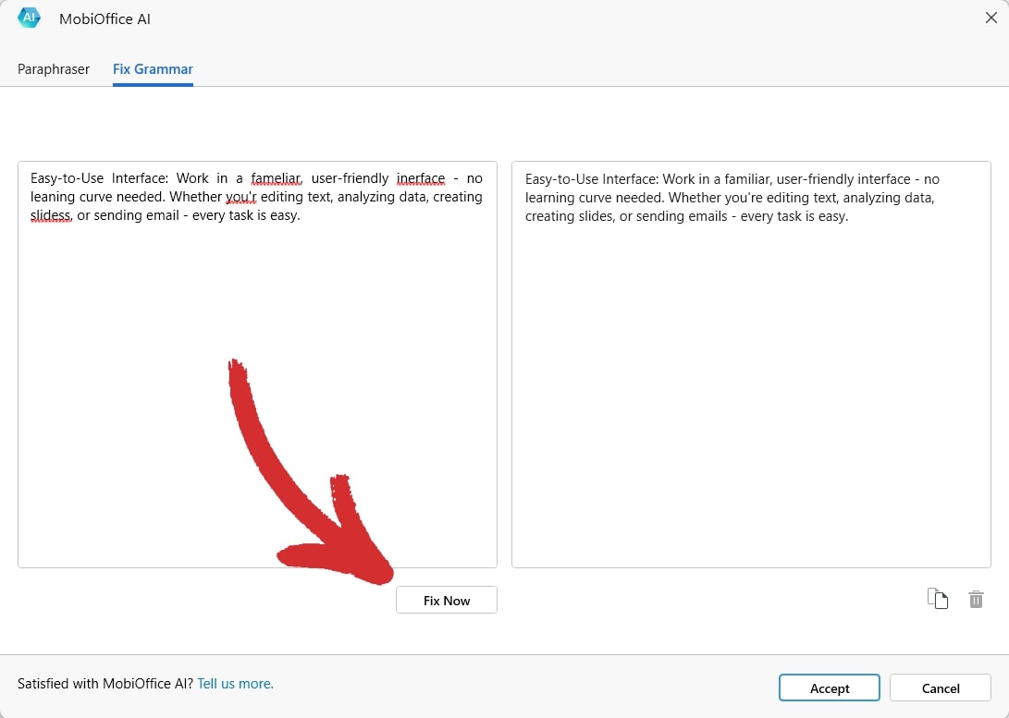Click the Fix Now button
Image resolution: width=1009 pixels, height=718 pixels.
pyautogui.click(x=446, y=600)
